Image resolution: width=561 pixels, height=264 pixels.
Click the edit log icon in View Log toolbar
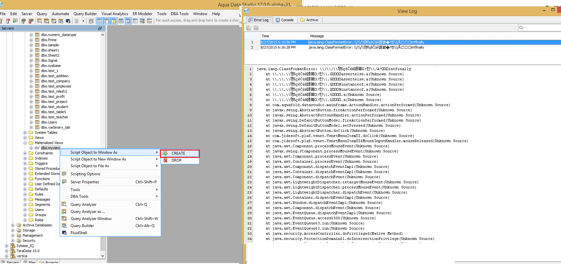(x=249, y=28)
